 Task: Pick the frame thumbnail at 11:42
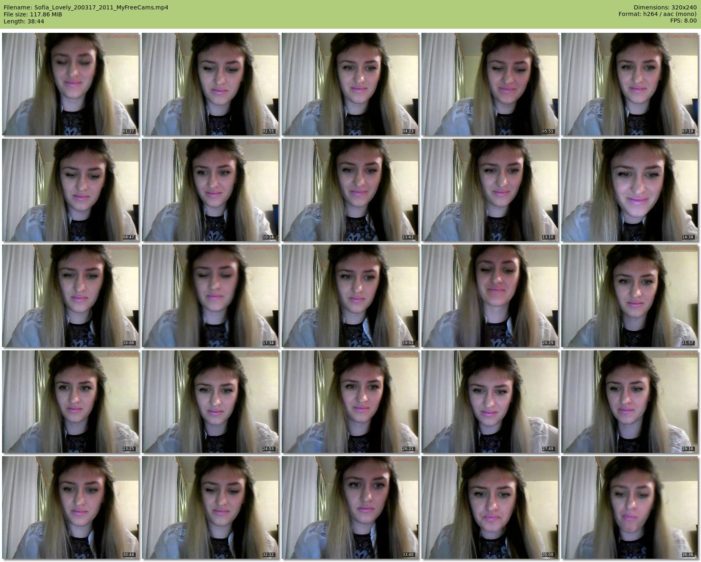point(350,190)
